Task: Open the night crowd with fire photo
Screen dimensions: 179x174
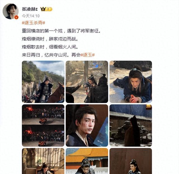Action: point(43,125)
